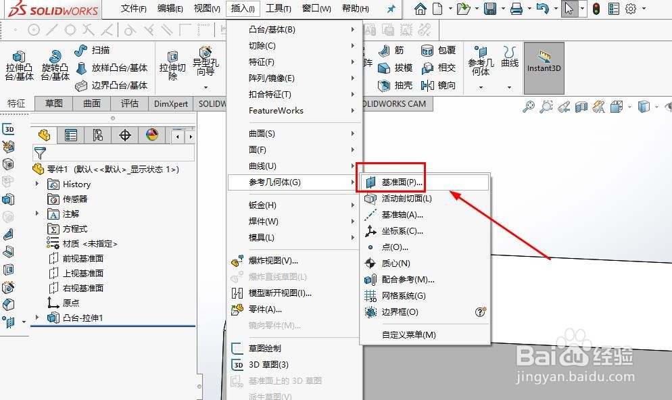
Task: Open the ConfigurationManager tab icon
Action: (x=98, y=135)
